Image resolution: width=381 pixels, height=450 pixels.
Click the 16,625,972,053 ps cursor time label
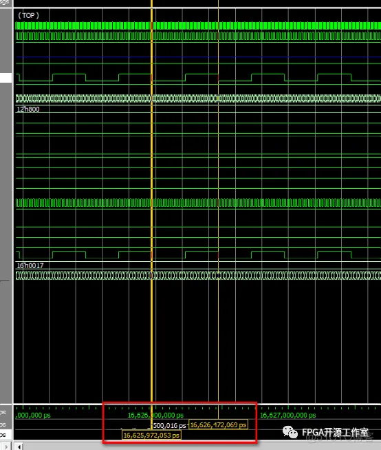tap(151, 435)
